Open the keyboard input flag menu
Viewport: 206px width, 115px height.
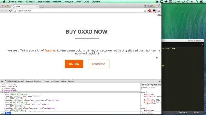pyautogui.click(x=192, y=2)
